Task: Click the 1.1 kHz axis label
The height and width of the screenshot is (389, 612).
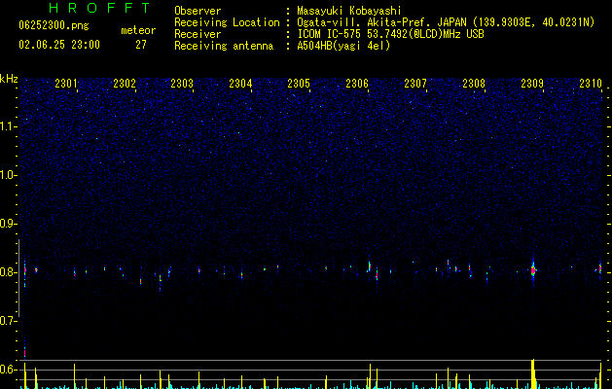Action: click(9, 126)
